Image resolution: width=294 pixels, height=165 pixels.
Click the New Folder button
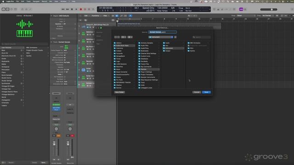[119, 92]
